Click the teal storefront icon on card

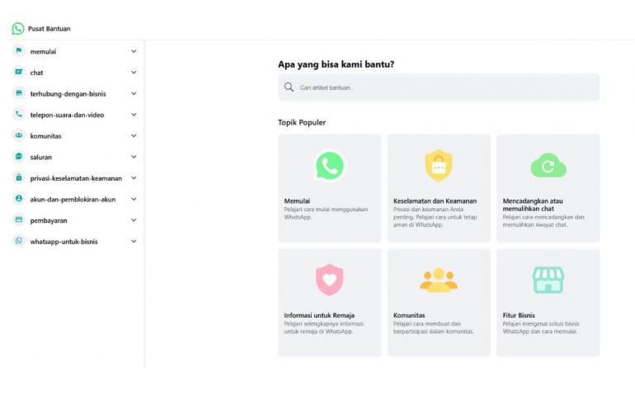[548, 280]
